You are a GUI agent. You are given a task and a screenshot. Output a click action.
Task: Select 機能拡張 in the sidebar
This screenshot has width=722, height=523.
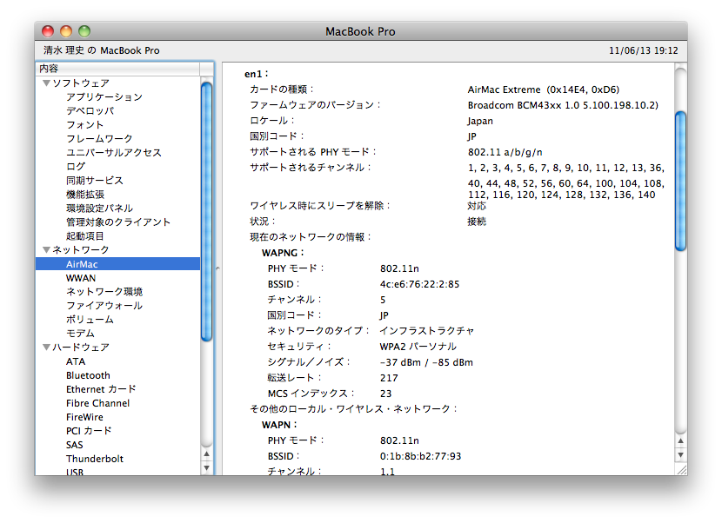pyautogui.click(x=85, y=194)
